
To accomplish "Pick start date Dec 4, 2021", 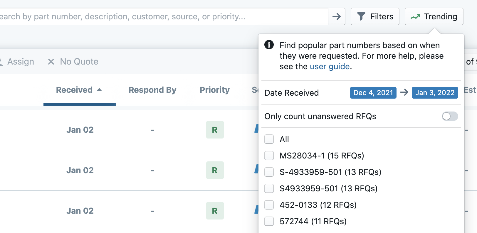I will [x=373, y=93].
